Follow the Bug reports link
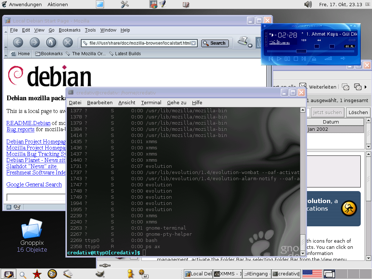The height and width of the screenshot is (279, 372). point(20,129)
